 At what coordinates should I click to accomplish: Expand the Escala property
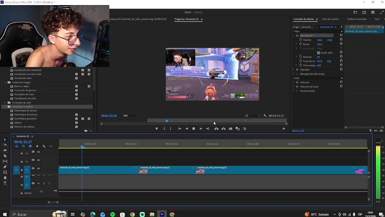[x=296, y=44]
